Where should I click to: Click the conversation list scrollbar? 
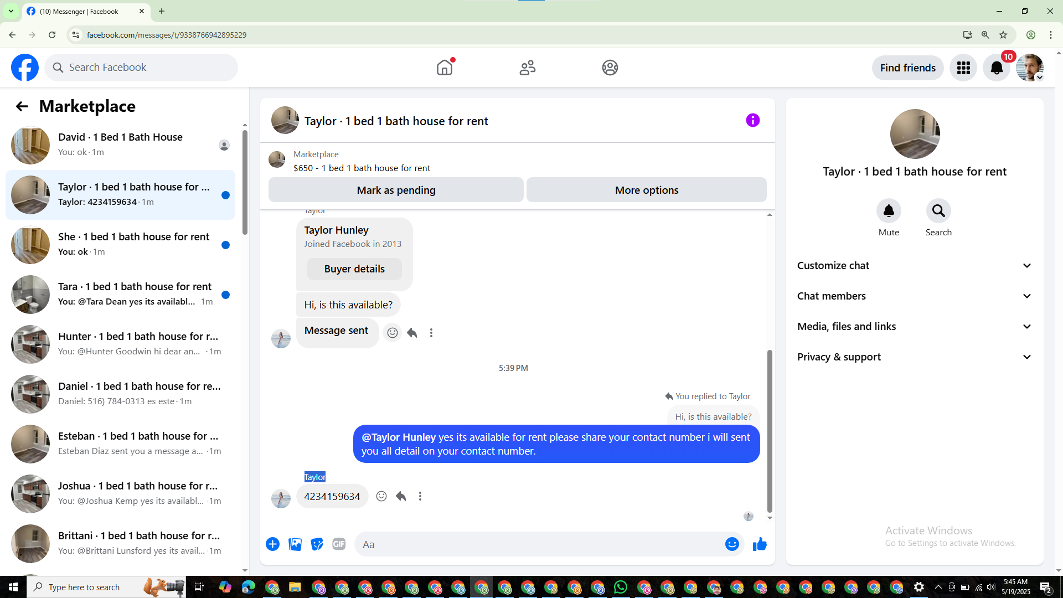pos(245,183)
